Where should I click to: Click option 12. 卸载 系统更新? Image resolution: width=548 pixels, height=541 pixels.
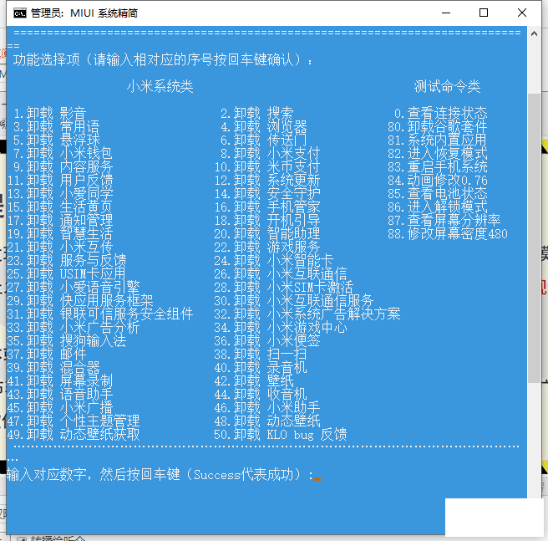[267, 181]
